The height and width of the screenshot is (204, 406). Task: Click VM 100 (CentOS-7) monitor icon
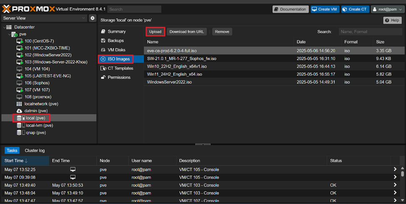19,41
